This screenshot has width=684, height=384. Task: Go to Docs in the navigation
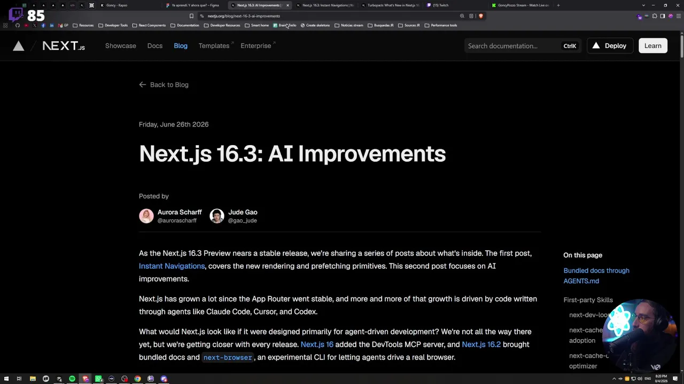155,46
